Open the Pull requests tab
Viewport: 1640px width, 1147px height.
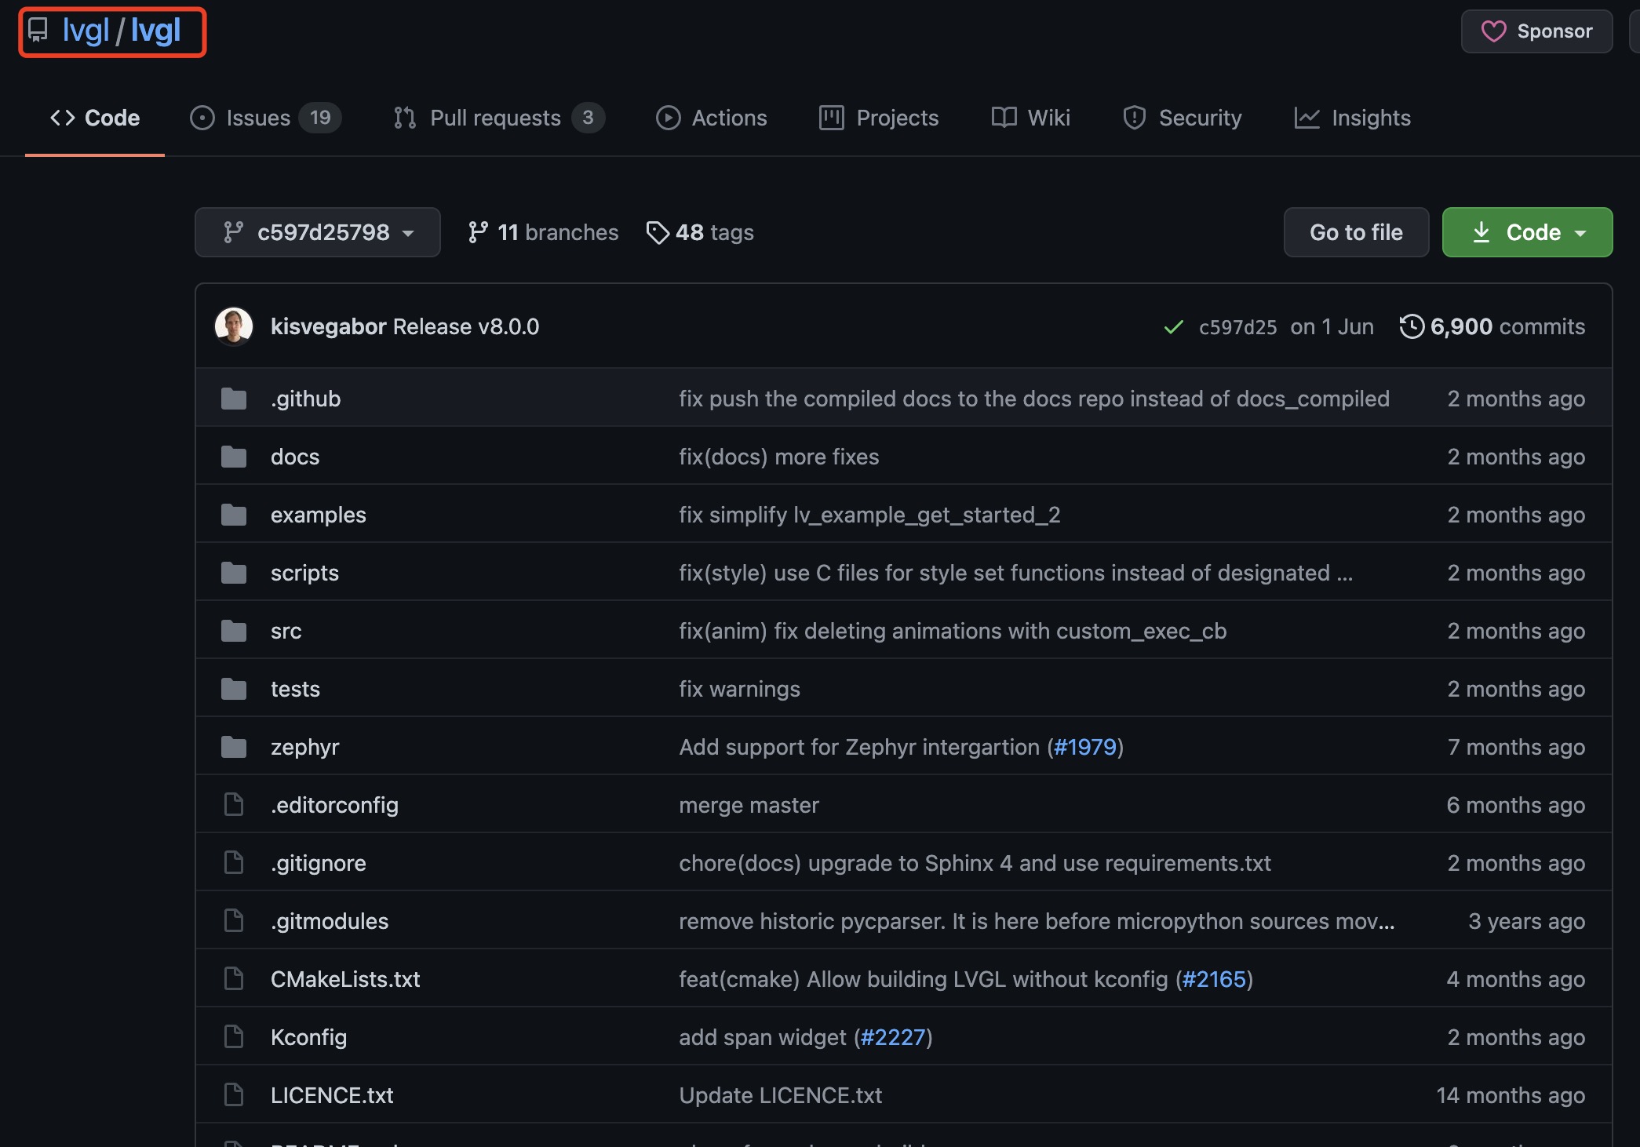[x=499, y=118]
